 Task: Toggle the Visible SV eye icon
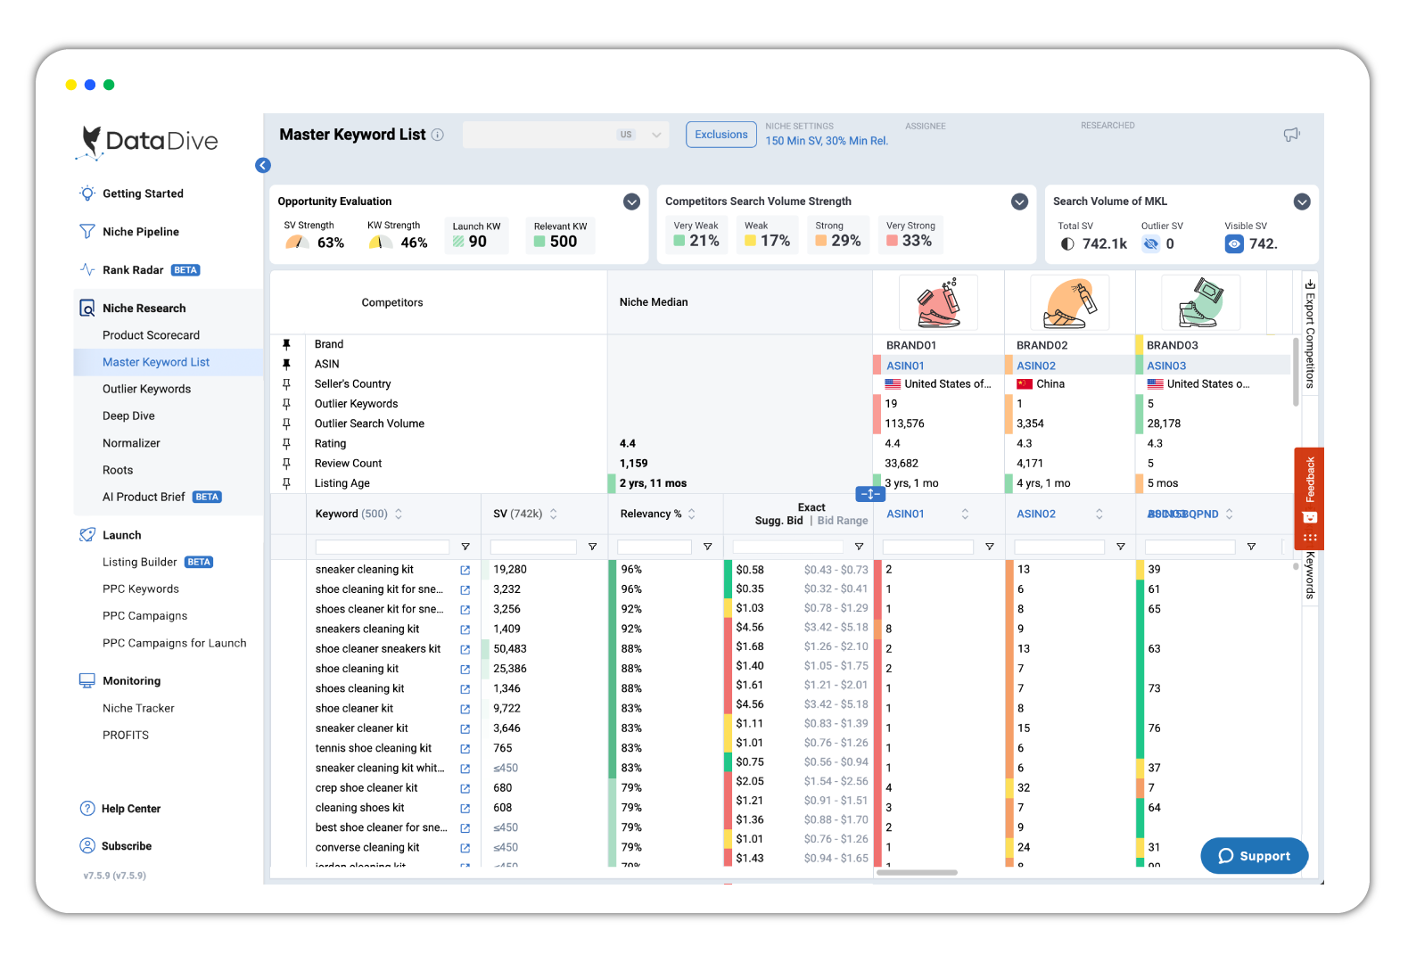[x=1234, y=243]
